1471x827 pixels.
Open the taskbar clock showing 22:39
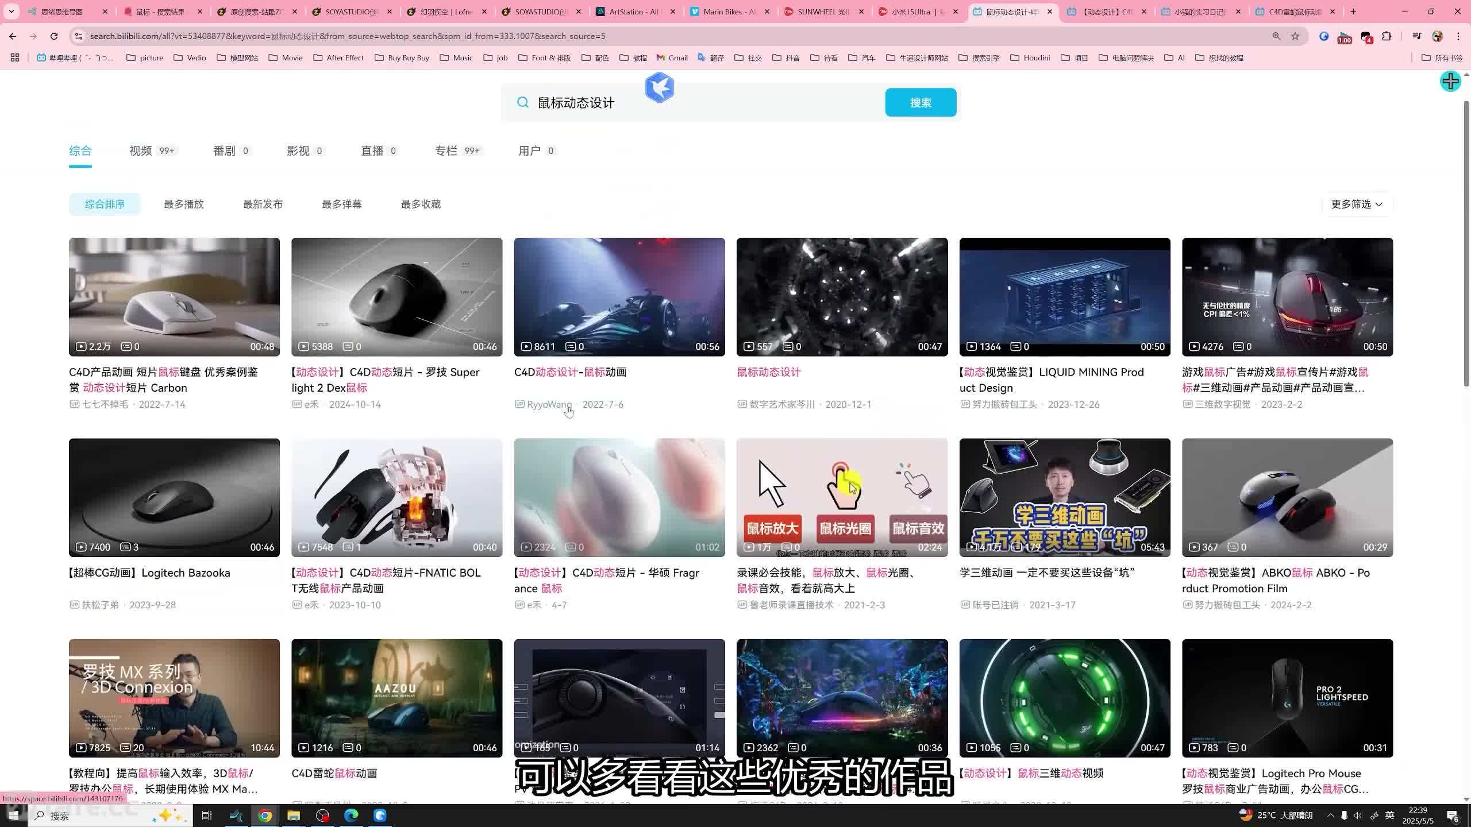[x=1419, y=816]
